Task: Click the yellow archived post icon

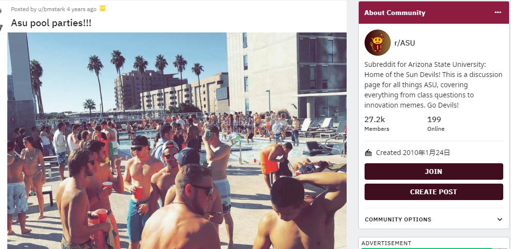Action: coord(103,8)
